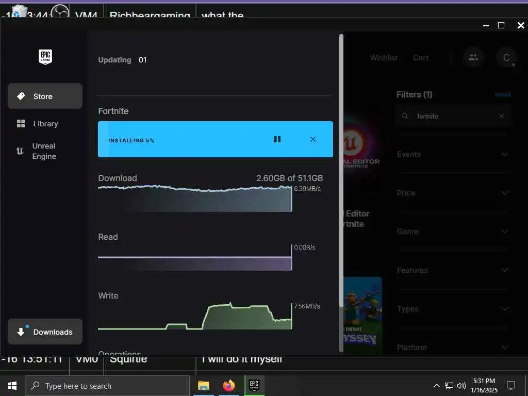528x396 pixels.
Task: Click the Epic Games logo icon
Action: pyautogui.click(x=45, y=57)
